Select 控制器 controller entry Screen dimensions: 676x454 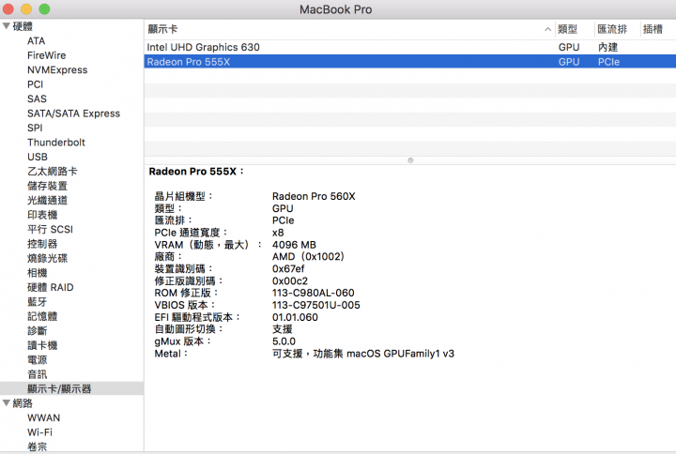(42, 244)
